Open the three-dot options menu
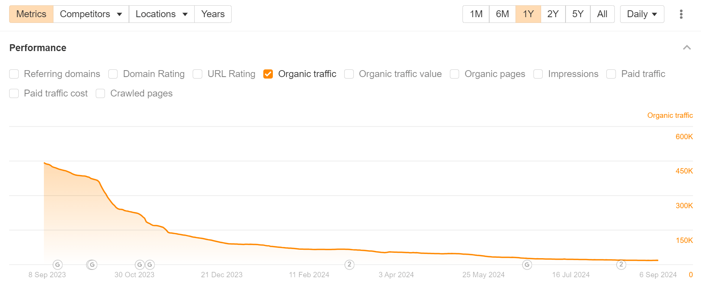 coord(681,14)
